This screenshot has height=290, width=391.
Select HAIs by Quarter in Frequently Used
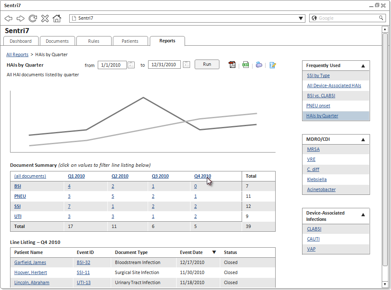coord(322,116)
